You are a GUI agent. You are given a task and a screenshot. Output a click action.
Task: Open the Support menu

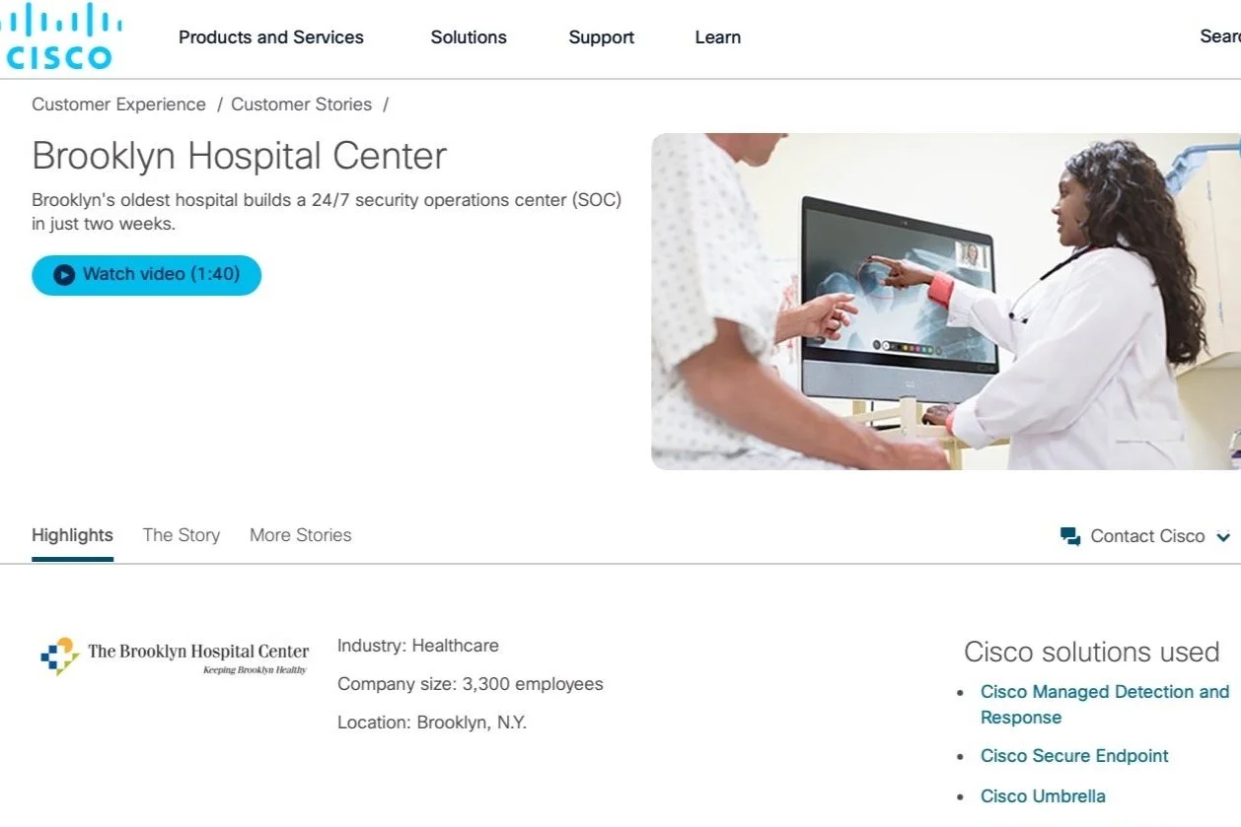click(602, 37)
